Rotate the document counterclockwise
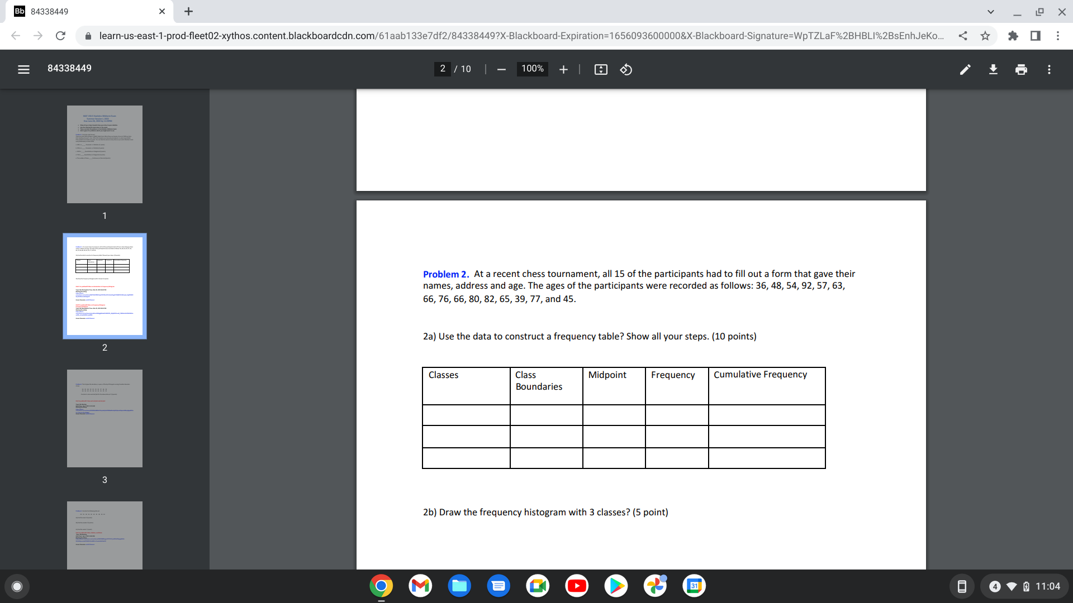The width and height of the screenshot is (1073, 603). 626,69
